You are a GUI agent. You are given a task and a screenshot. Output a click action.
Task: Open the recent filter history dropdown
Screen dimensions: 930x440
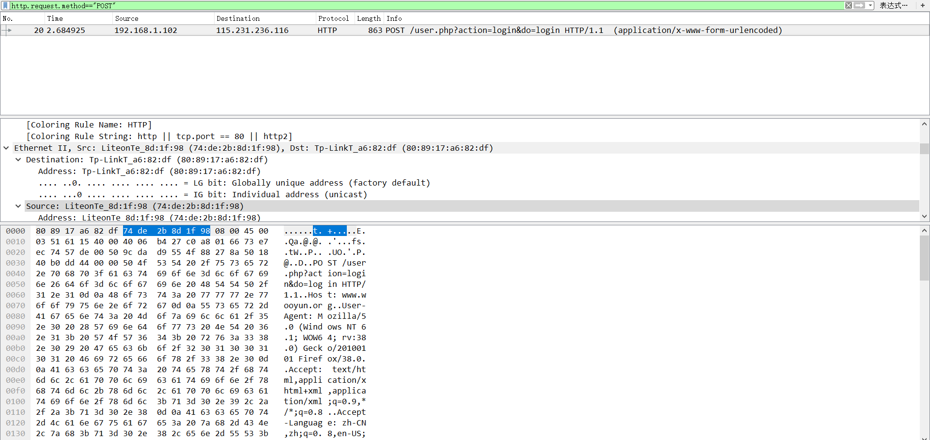870,5
